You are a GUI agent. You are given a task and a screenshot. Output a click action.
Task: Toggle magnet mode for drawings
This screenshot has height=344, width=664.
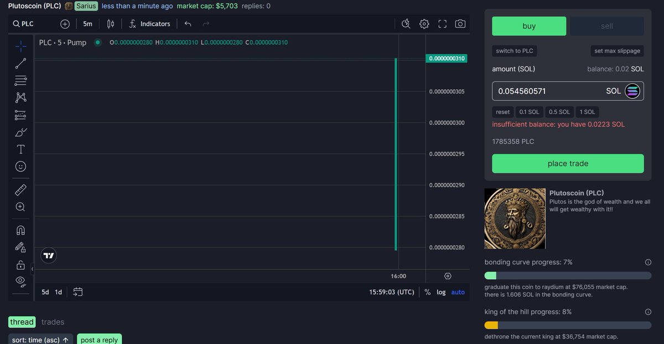coord(20,230)
